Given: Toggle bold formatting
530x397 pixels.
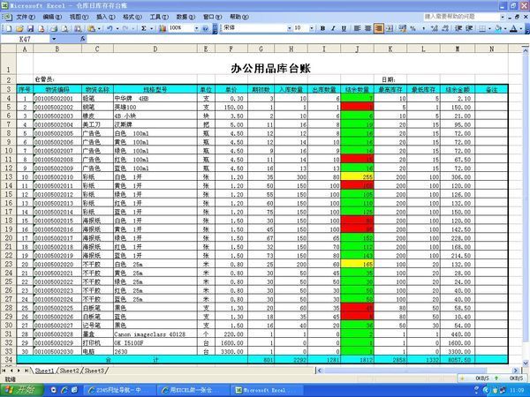Looking at the screenshot, I should (322, 28).
